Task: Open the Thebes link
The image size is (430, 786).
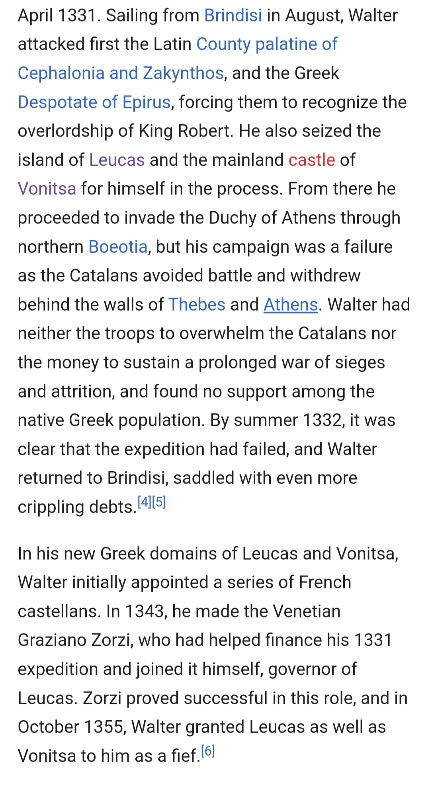Action: click(197, 305)
